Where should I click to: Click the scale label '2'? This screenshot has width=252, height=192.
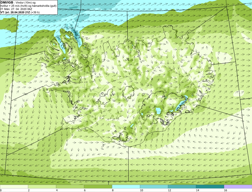click(x=29, y=190)
